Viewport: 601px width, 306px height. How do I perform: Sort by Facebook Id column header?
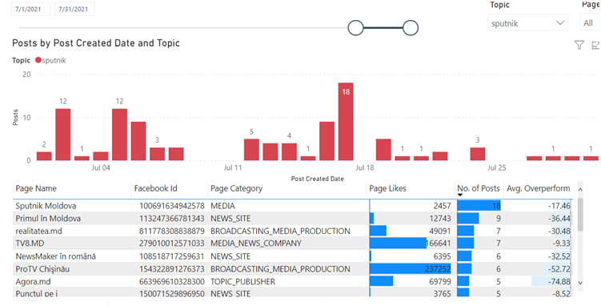coord(155,188)
